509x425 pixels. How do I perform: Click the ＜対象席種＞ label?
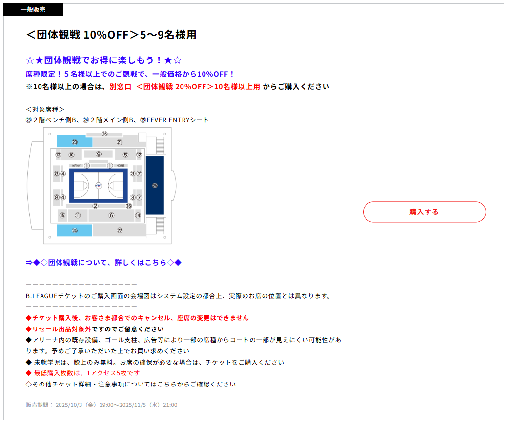pos(45,109)
